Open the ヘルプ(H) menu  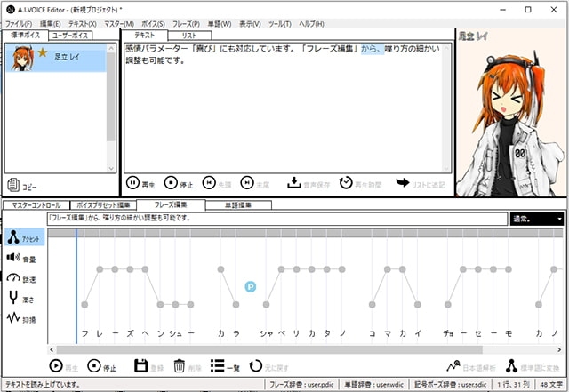point(311,24)
